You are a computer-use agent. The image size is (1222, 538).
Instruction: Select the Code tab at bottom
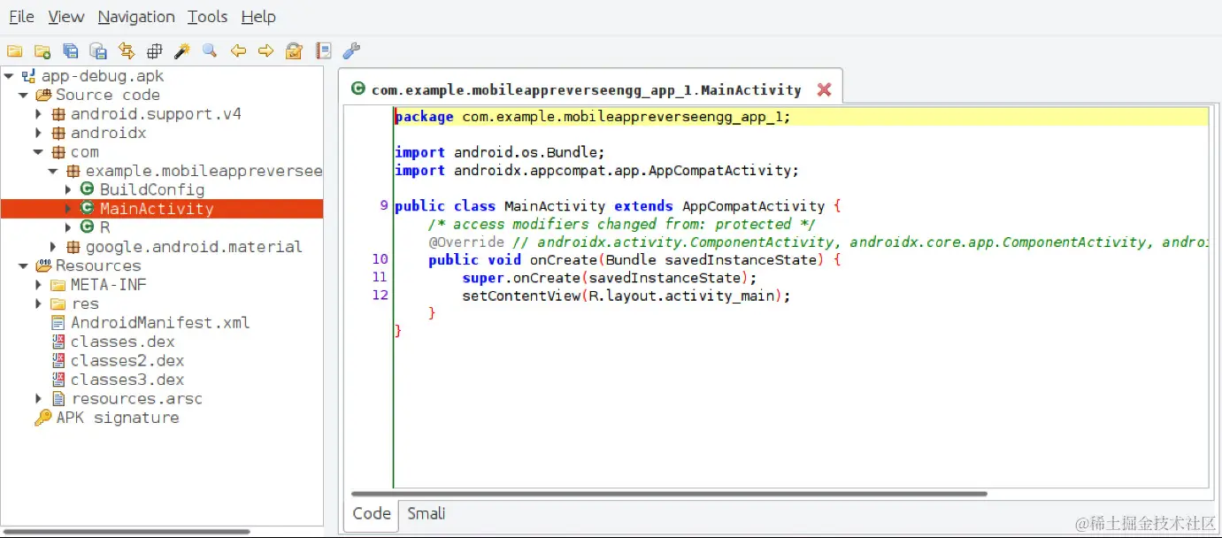pyautogui.click(x=372, y=513)
